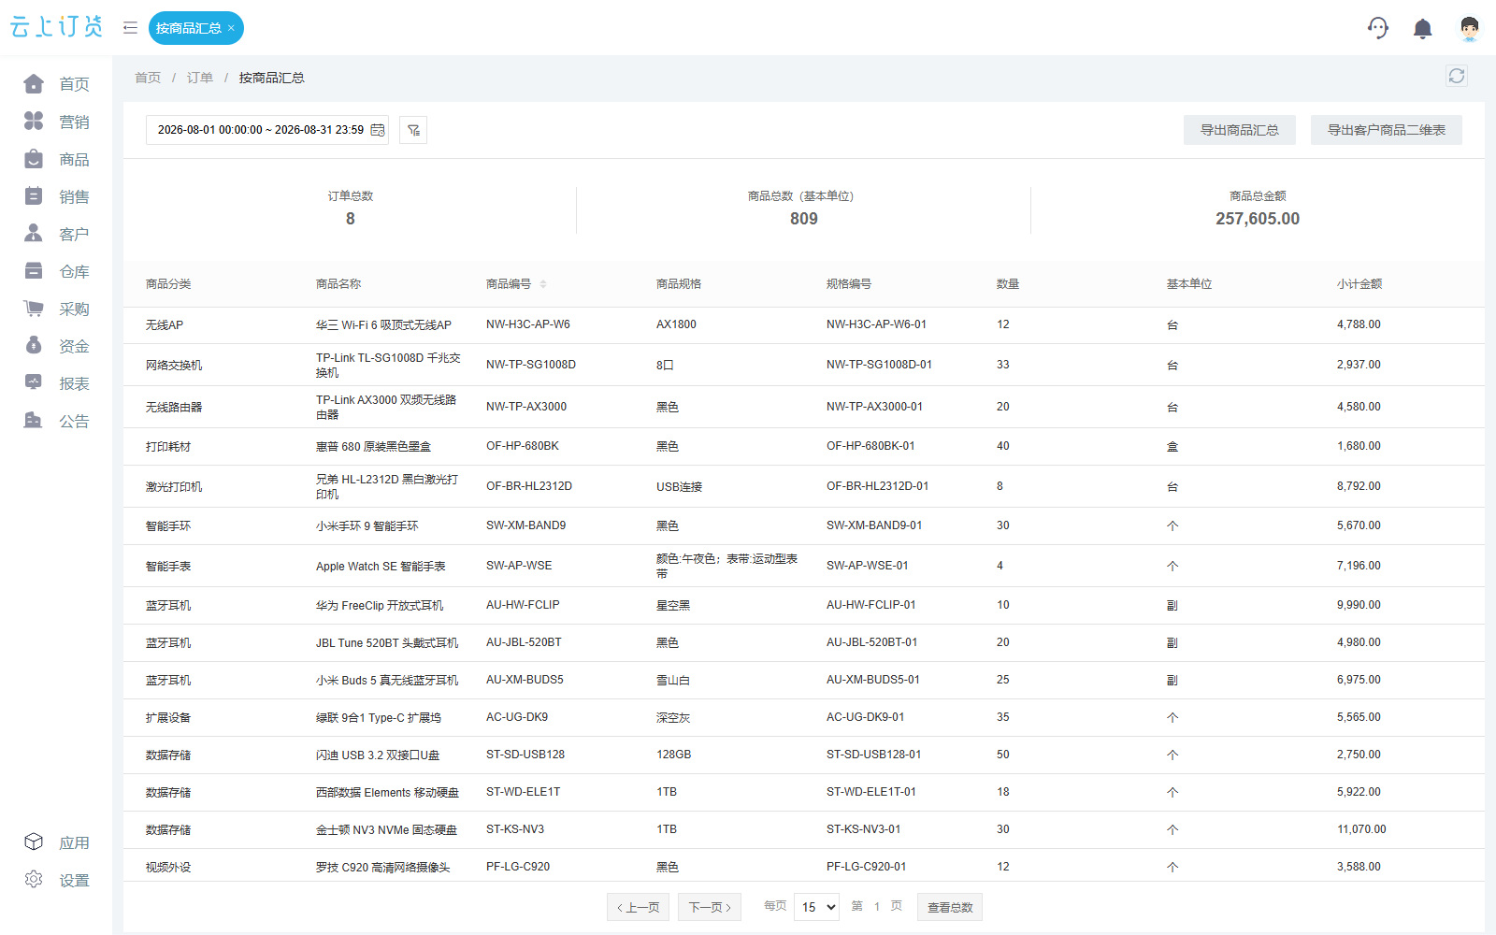Open the customer service headset icon
This screenshot has height=935, width=1496.
(x=1377, y=28)
